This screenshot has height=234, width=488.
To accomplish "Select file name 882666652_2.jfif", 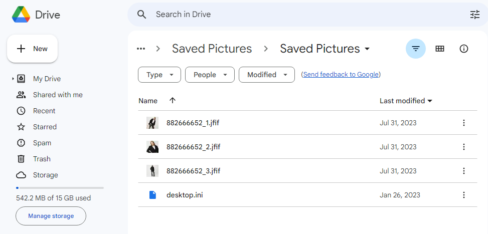I will click(193, 147).
